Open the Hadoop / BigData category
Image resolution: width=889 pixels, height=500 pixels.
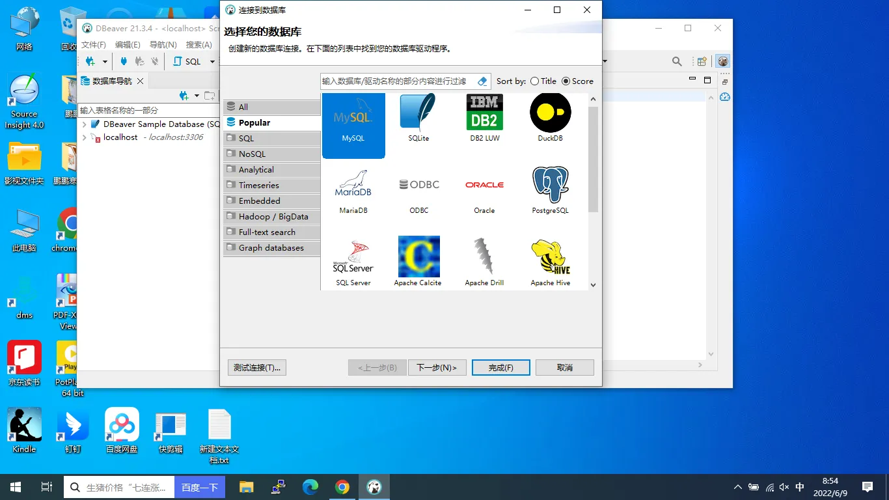(x=272, y=216)
